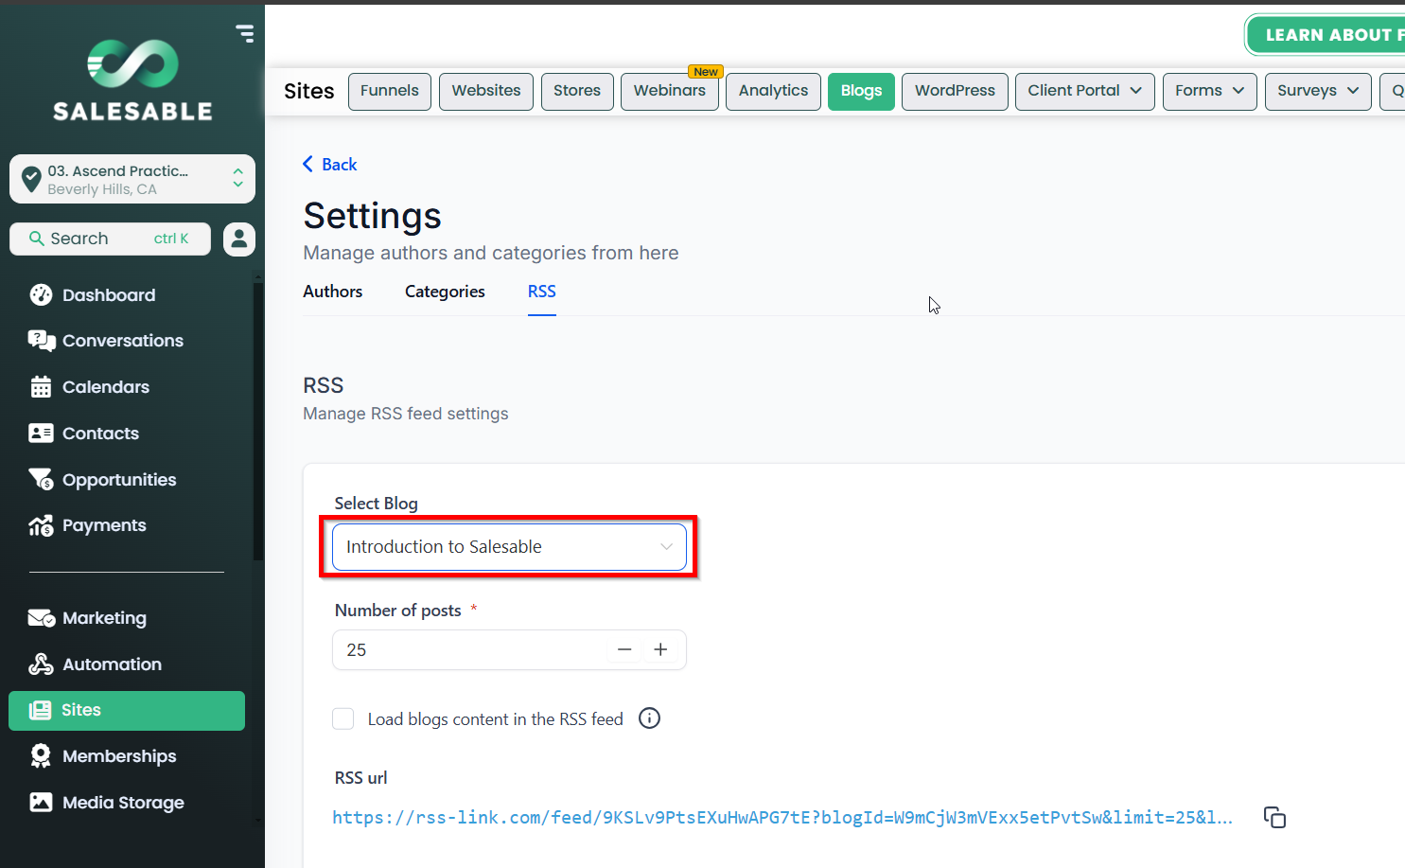The height and width of the screenshot is (868, 1405).
Task: Go to Dashboard in sidebar
Action: point(109,295)
